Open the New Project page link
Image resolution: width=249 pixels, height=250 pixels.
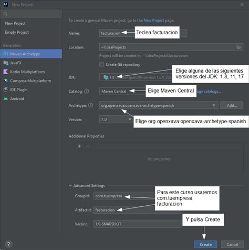154,21
